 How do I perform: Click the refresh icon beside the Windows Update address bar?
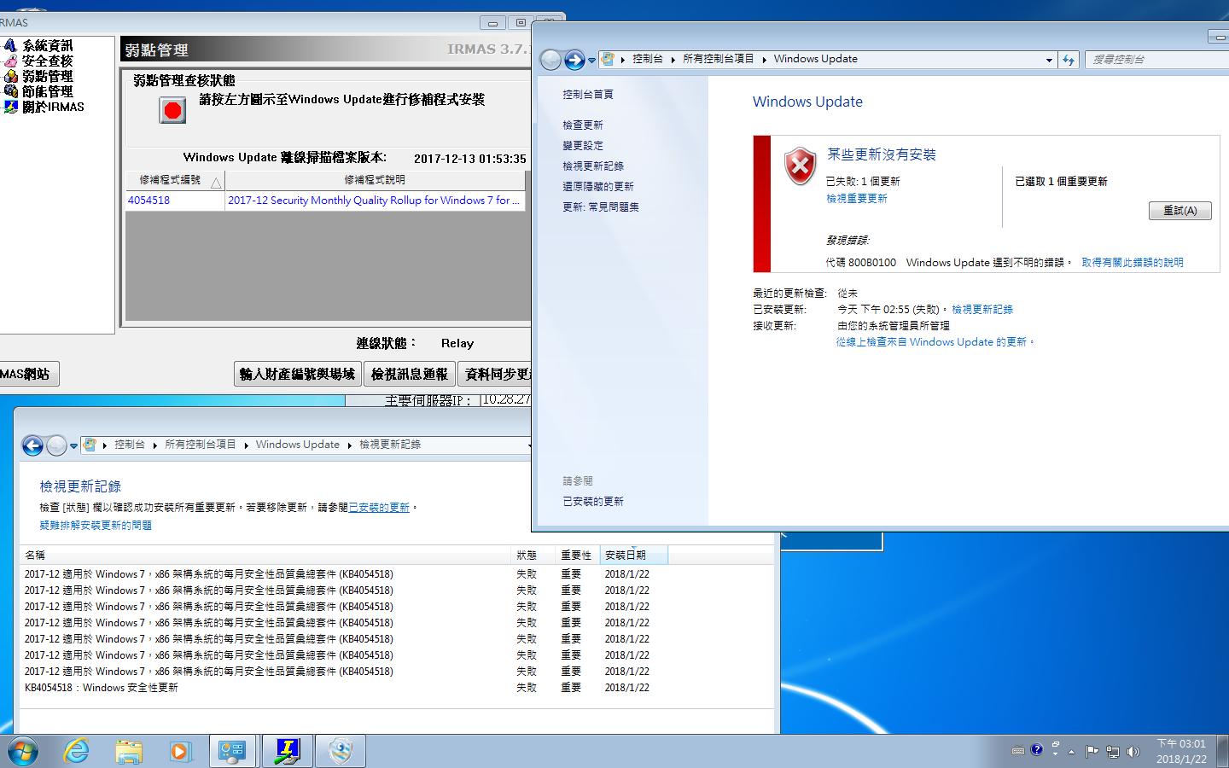click(x=1069, y=60)
